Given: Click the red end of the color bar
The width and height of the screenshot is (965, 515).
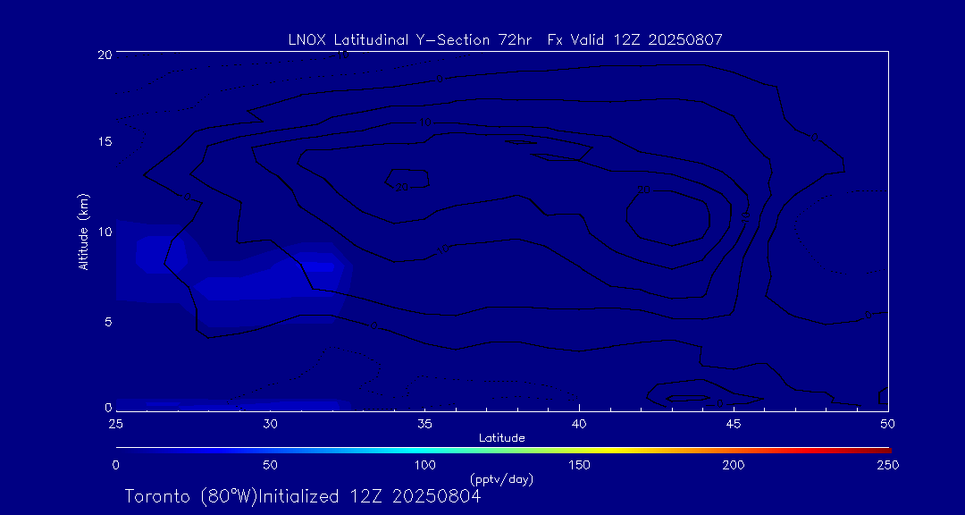Looking at the screenshot, I should (885, 449).
